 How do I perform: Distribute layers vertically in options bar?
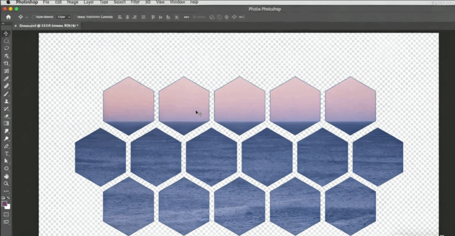143,17
